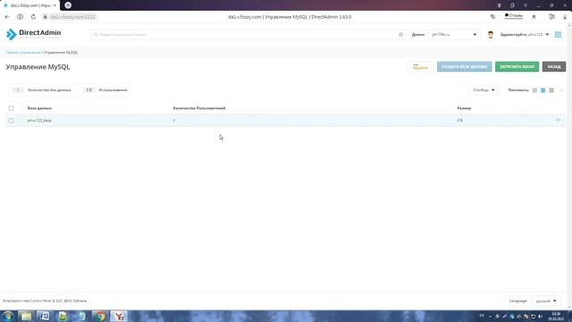
Task: Open Google Chrome from the taskbar
Action: point(100,316)
